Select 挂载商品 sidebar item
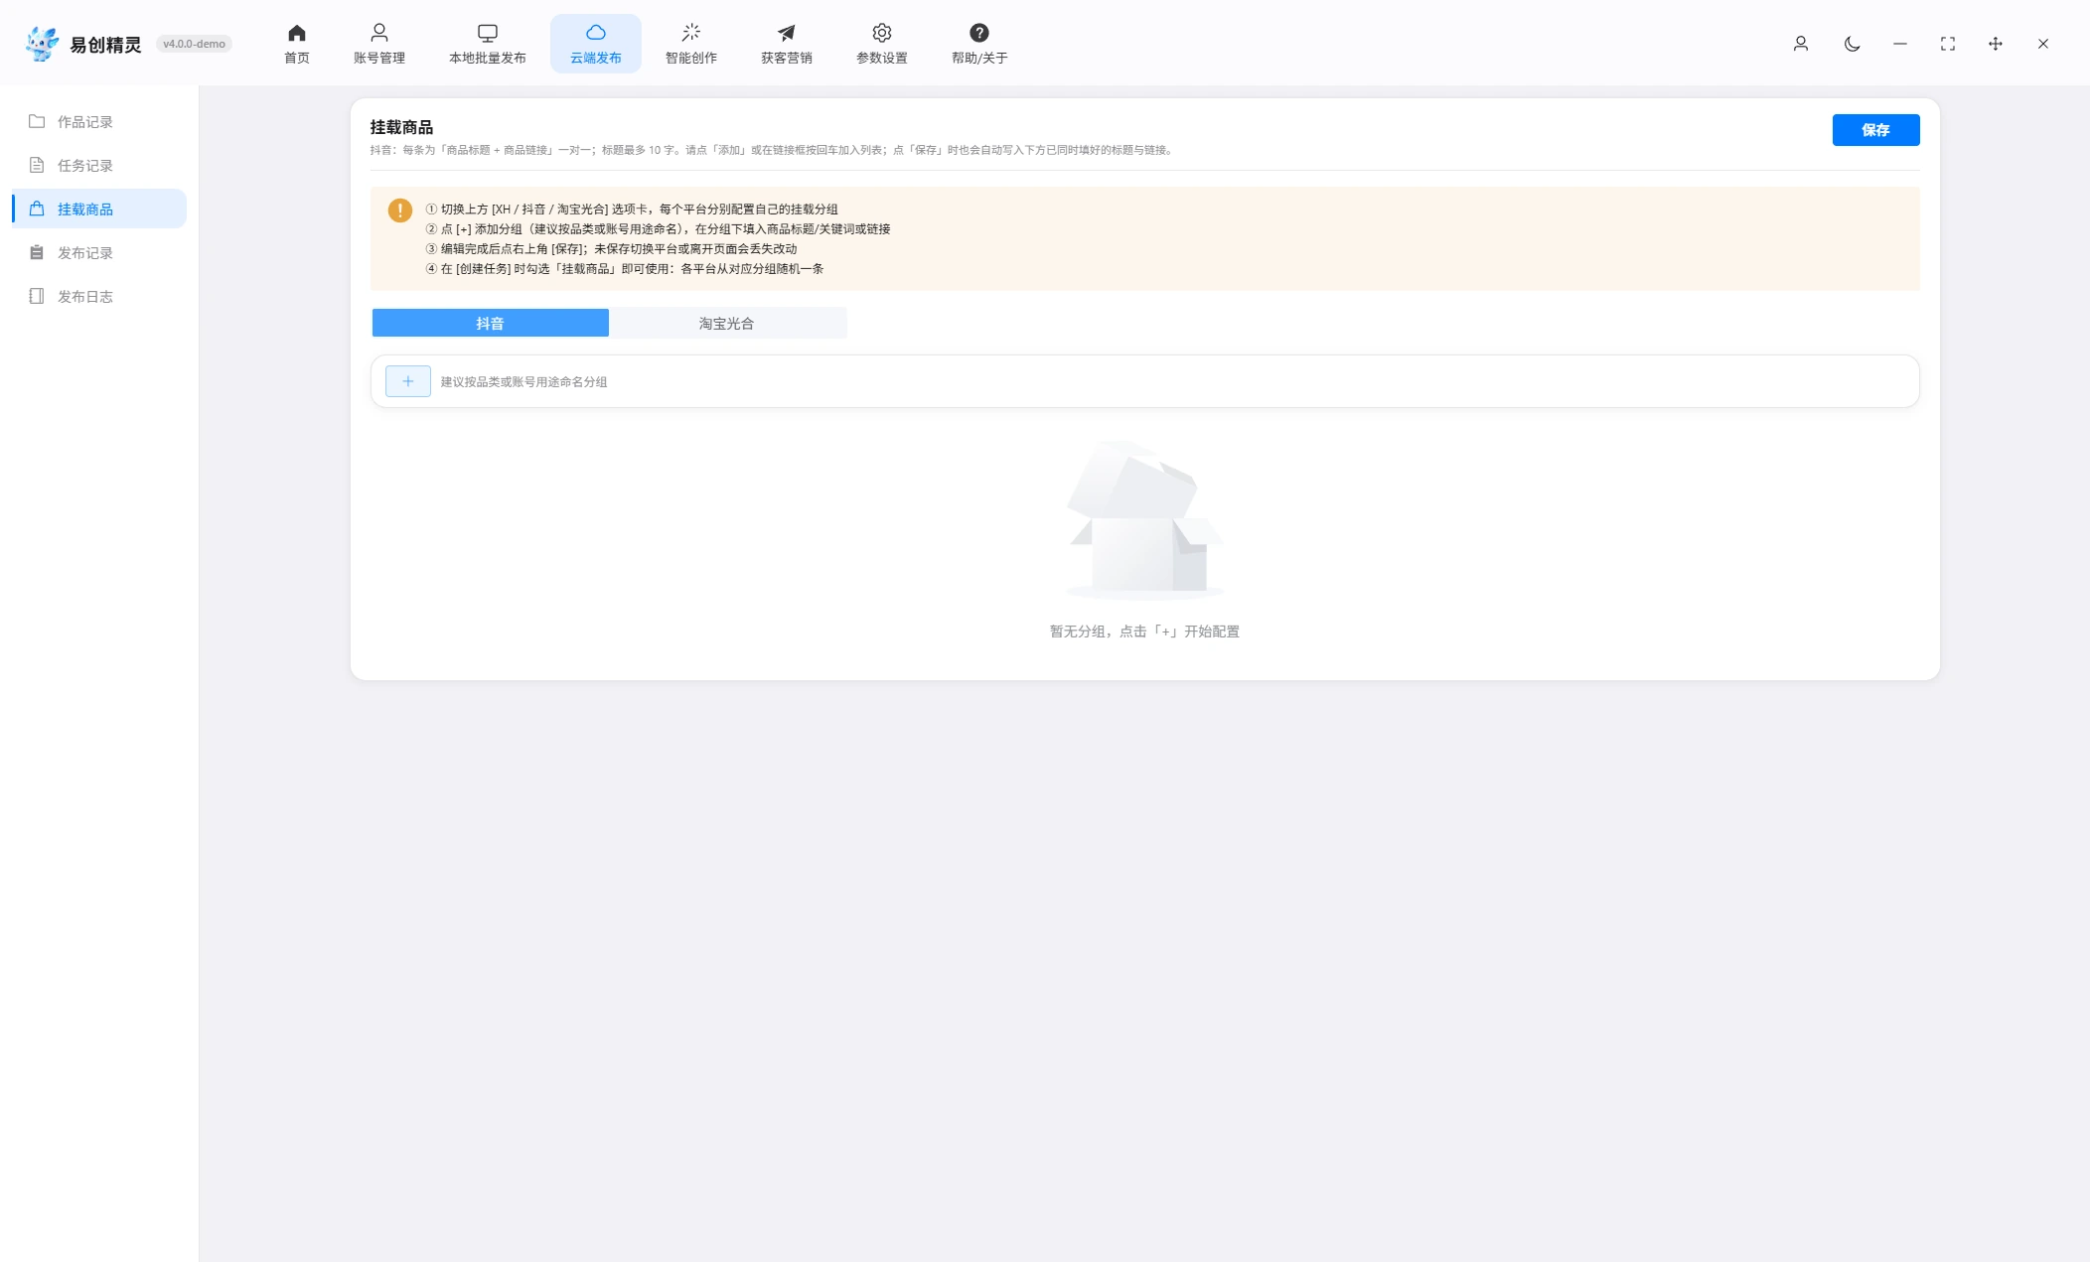2090x1262 pixels. click(x=99, y=209)
